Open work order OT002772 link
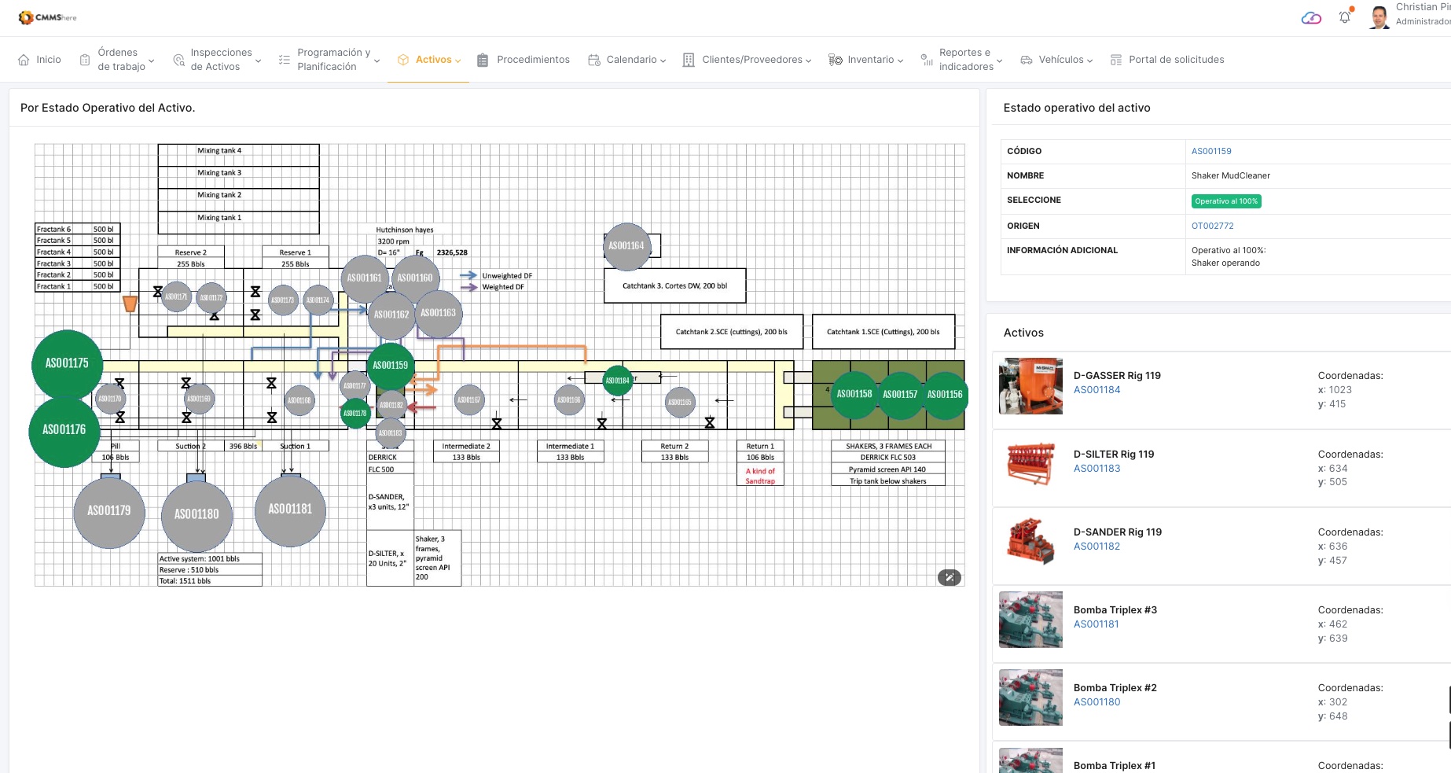 tap(1212, 226)
